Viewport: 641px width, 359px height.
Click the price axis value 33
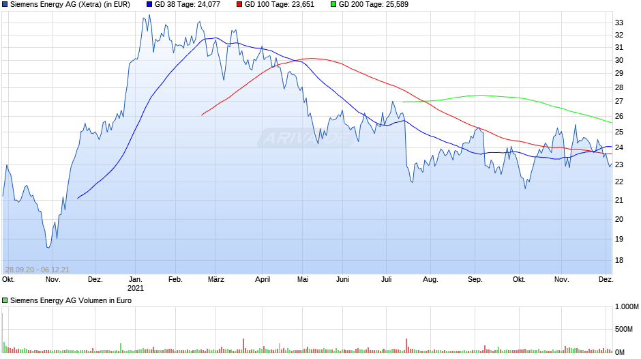(x=619, y=23)
